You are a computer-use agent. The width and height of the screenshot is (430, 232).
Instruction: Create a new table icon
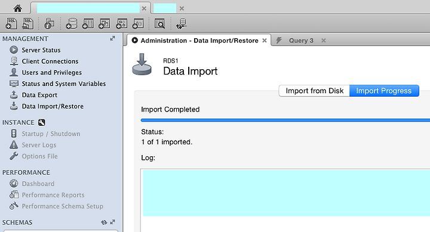88,23
